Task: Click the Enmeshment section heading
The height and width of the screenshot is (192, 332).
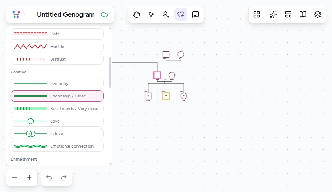Action: 24,159
